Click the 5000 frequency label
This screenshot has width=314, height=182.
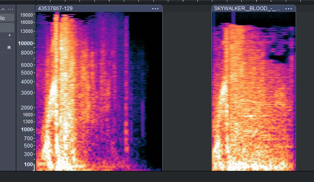point(27,73)
